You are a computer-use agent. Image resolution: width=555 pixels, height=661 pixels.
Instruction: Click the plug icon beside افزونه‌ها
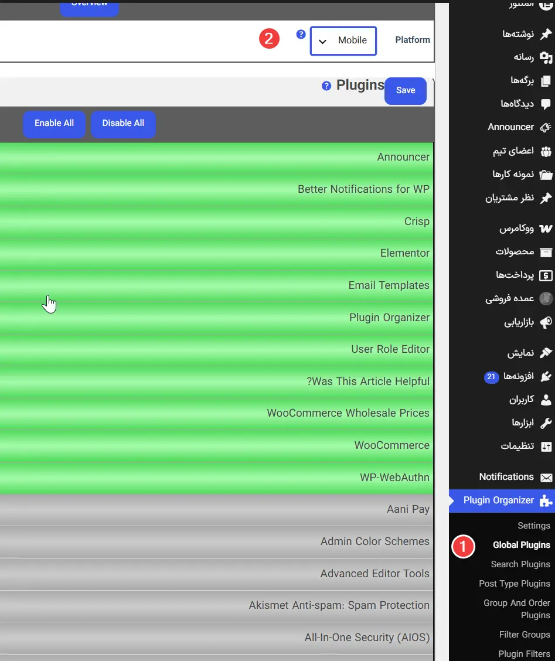click(546, 376)
